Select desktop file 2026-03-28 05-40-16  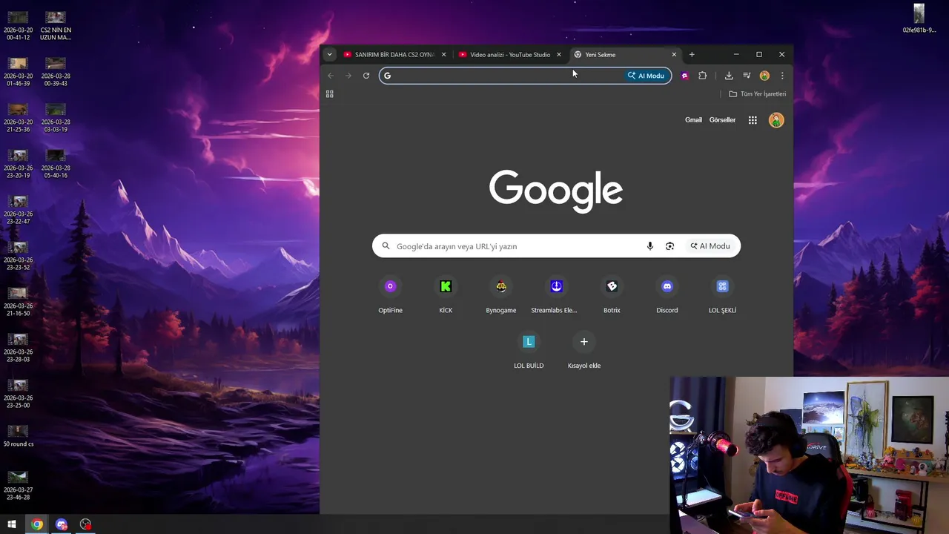[56, 164]
